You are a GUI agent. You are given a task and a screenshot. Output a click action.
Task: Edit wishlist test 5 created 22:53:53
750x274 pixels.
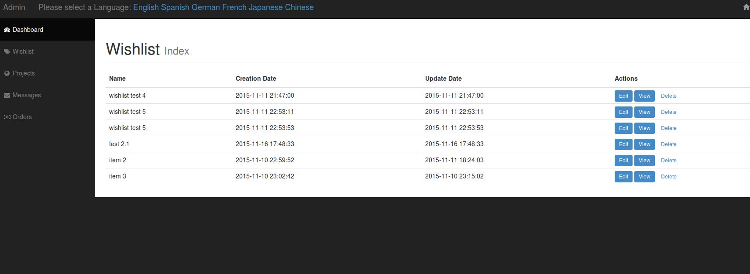pyautogui.click(x=623, y=128)
